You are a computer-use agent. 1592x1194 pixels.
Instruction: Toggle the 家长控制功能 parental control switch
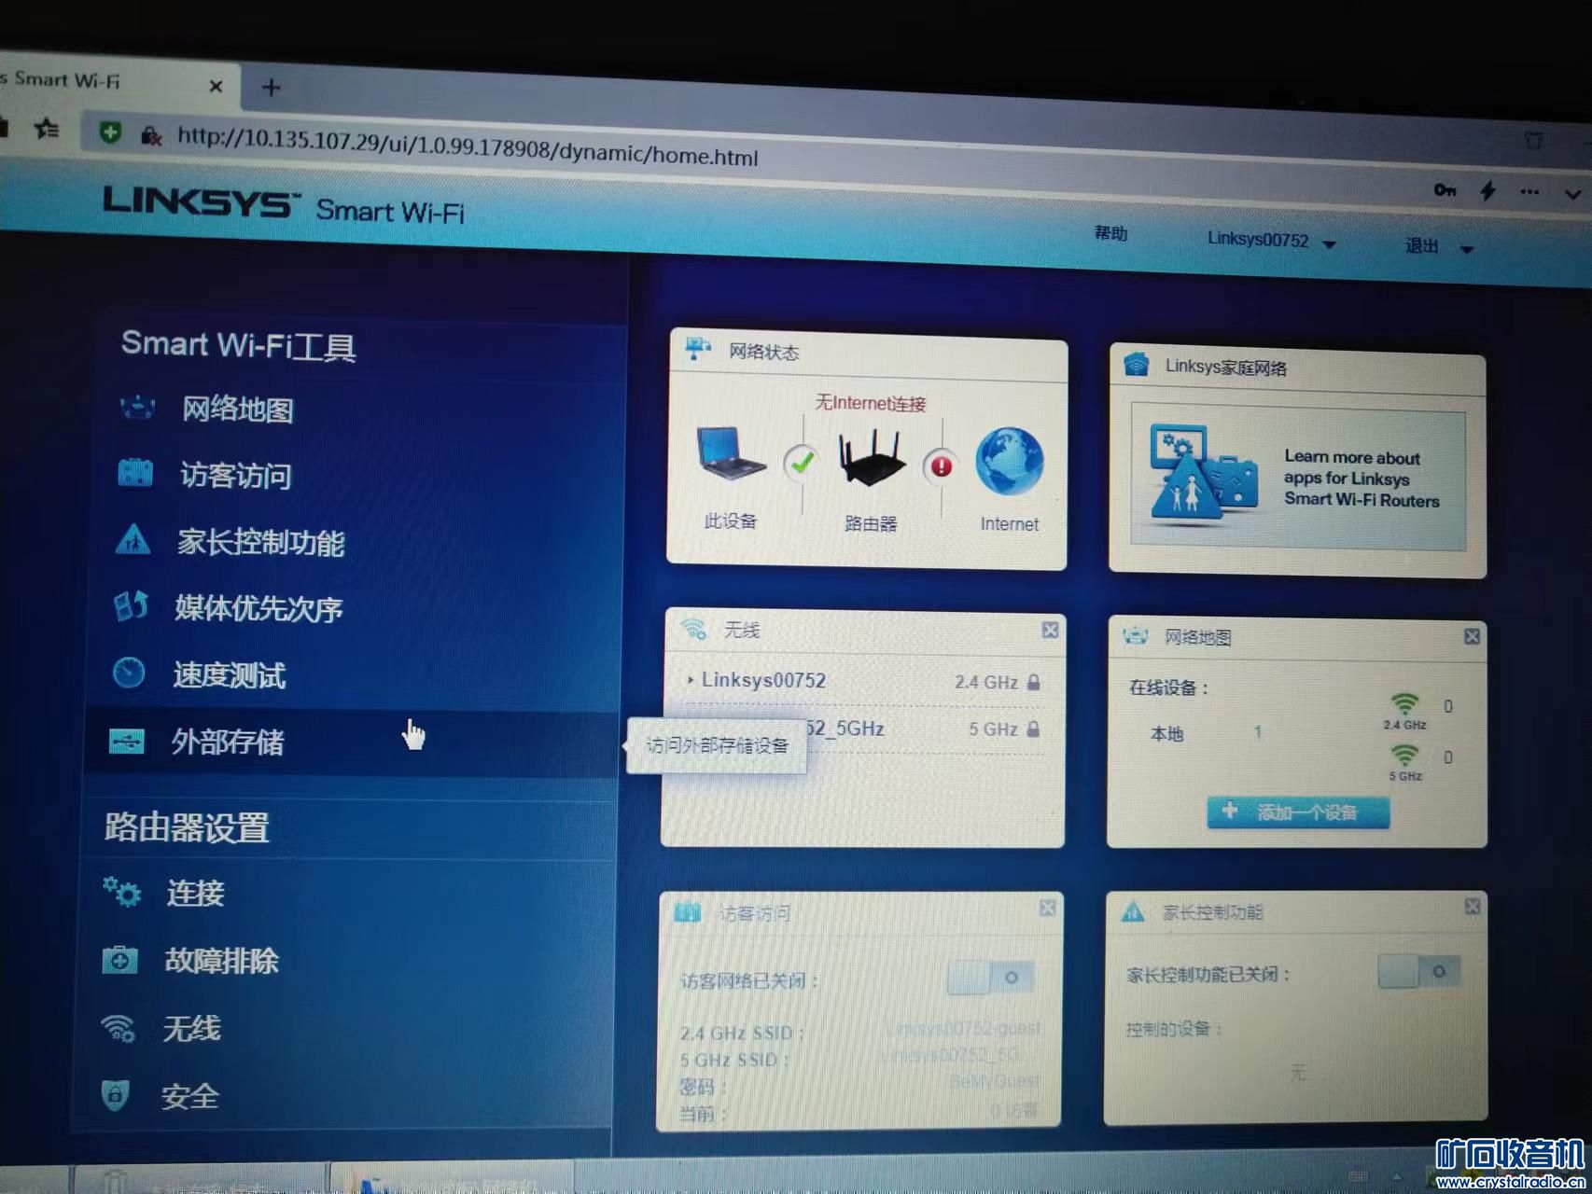(x=1418, y=971)
